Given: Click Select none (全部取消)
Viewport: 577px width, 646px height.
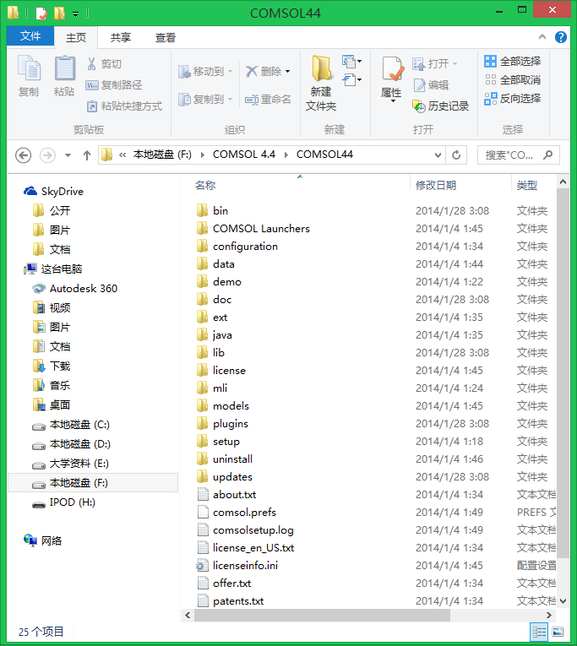Looking at the screenshot, I should click(512, 79).
